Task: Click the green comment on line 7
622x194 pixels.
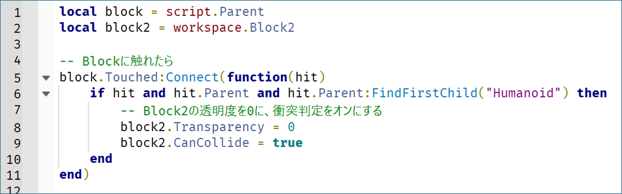Action: point(251,111)
